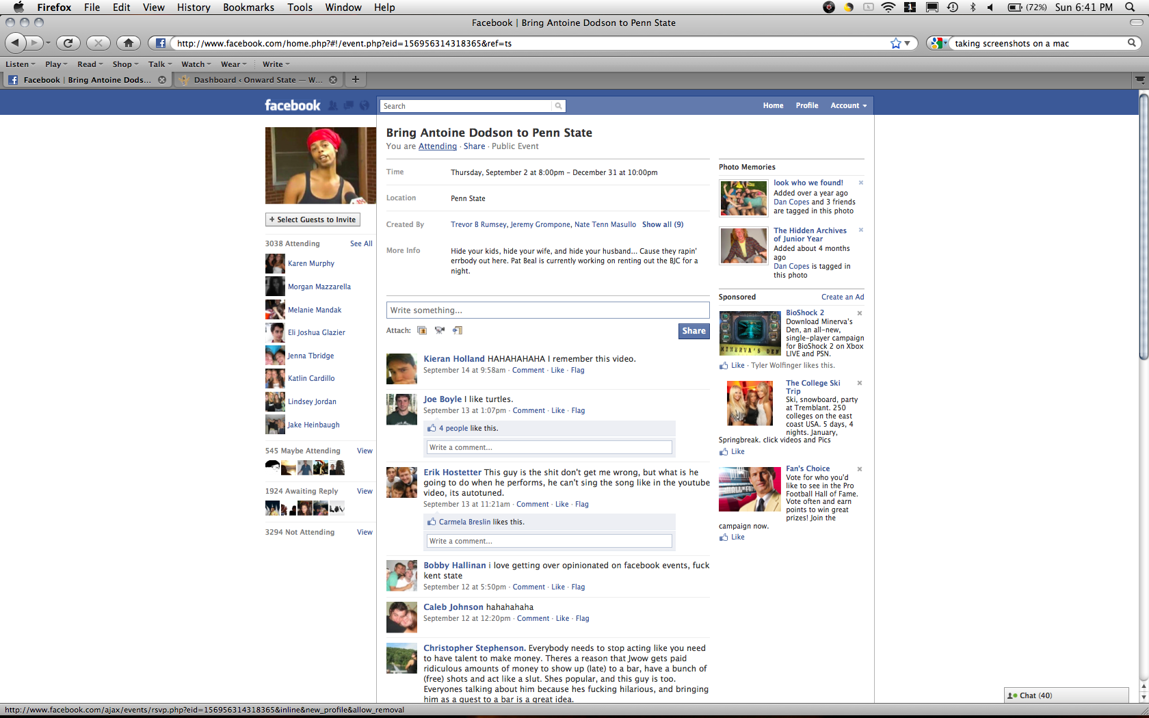Click the Facebook friend requests icon
Image resolution: width=1149 pixels, height=718 pixels.
[333, 105]
